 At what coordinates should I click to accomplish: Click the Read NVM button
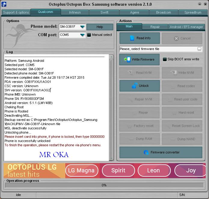tap(139, 73)
